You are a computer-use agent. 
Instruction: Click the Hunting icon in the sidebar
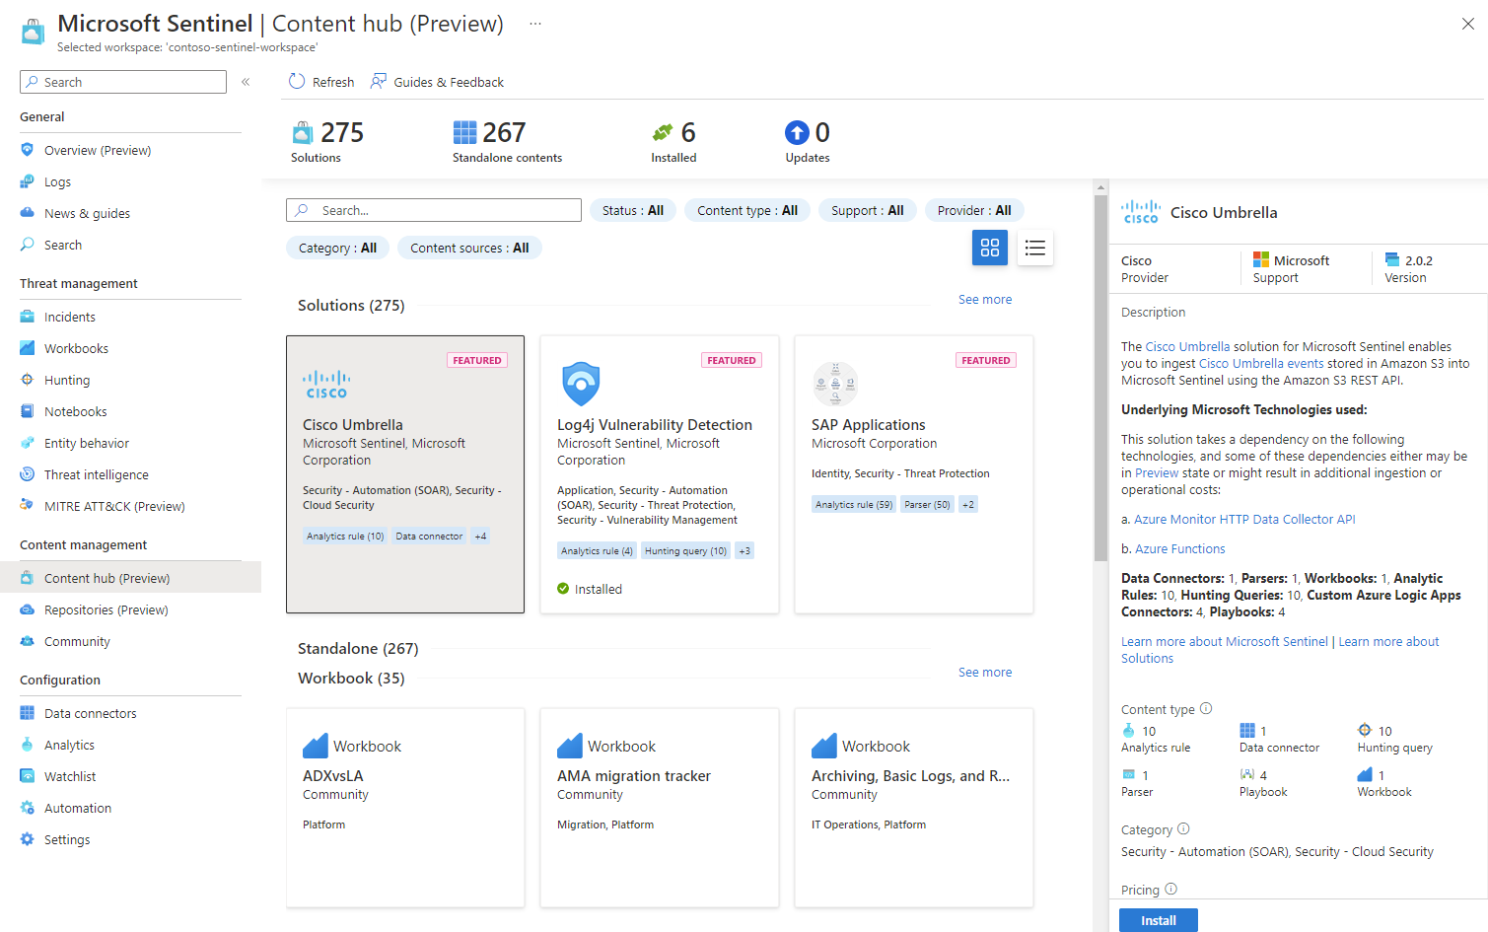(x=28, y=380)
